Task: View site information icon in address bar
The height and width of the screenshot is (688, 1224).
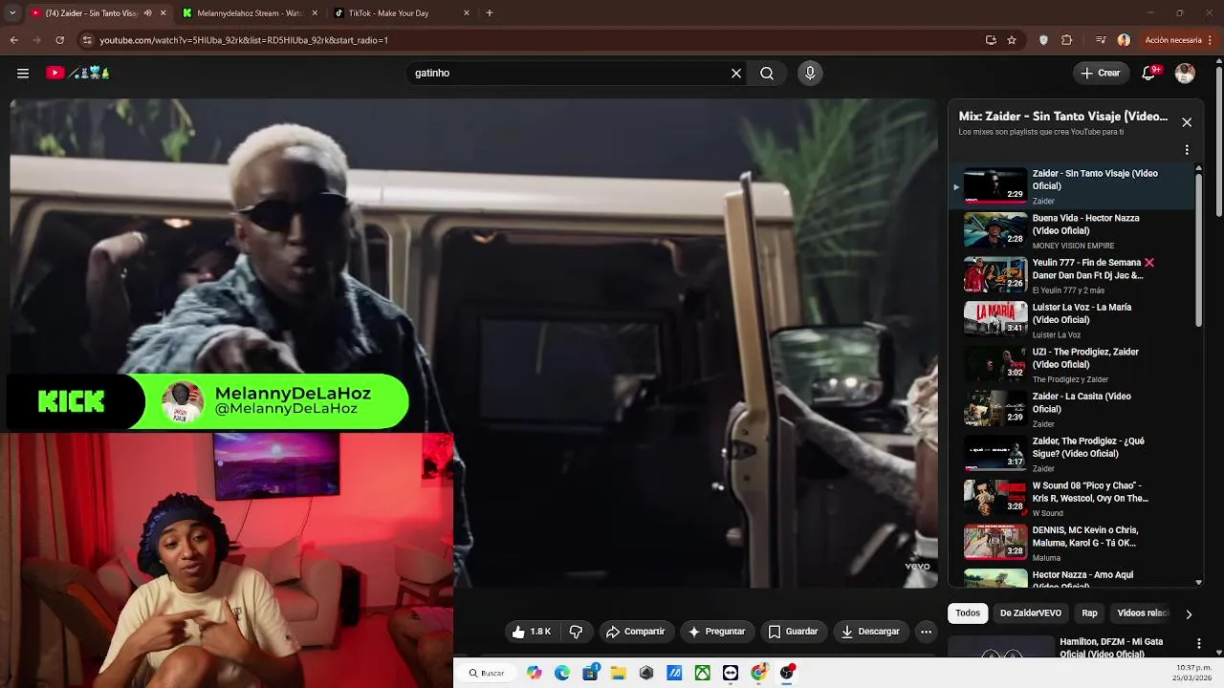Action: (x=87, y=40)
